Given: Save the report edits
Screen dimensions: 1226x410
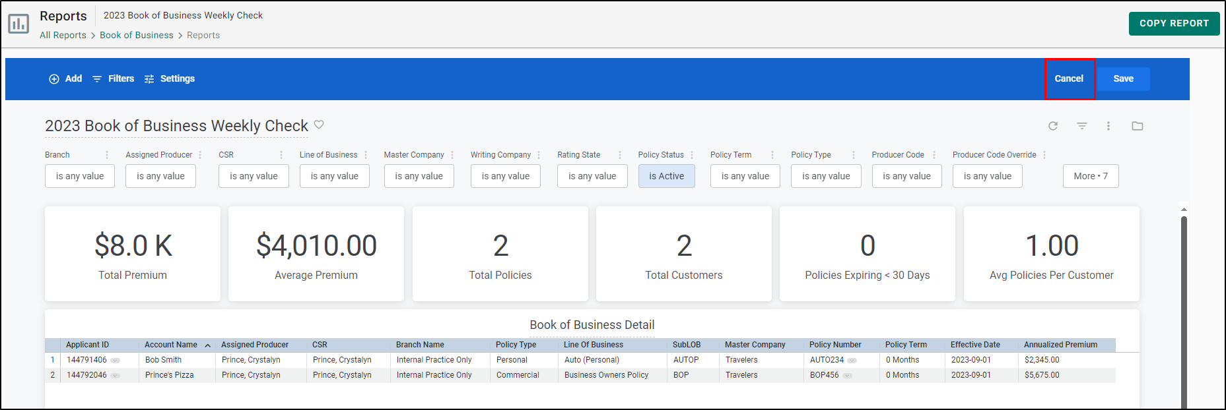Looking at the screenshot, I should tap(1123, 78).
